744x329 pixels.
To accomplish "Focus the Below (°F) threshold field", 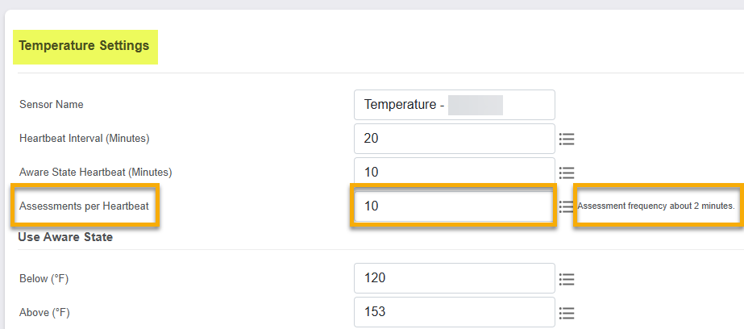I will pyautogui.click(x=454, y=278).
